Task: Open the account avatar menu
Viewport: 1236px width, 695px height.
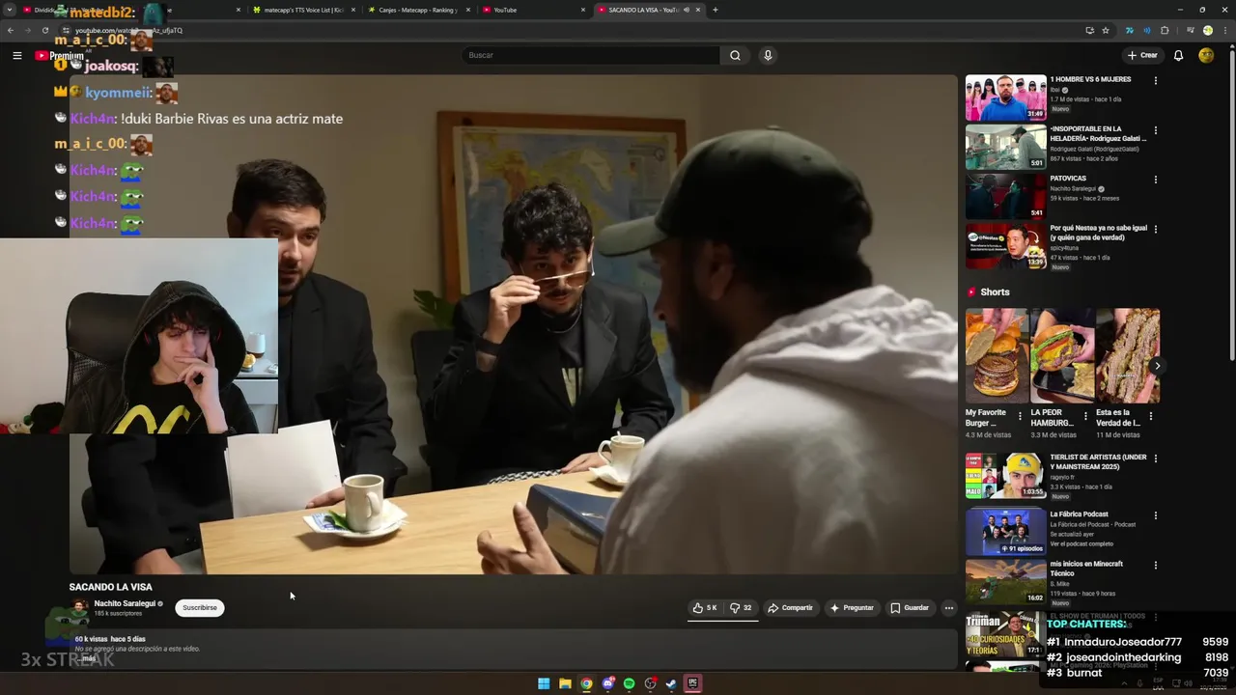Action: [1206, 55]
